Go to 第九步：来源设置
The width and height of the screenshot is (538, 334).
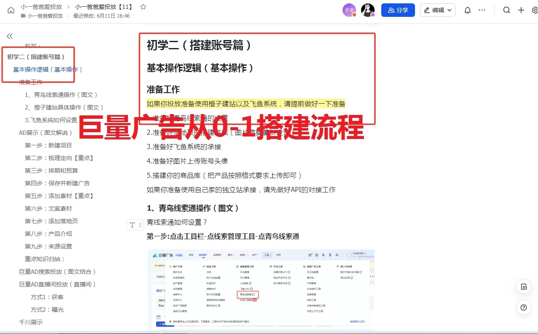click(48, 246)
